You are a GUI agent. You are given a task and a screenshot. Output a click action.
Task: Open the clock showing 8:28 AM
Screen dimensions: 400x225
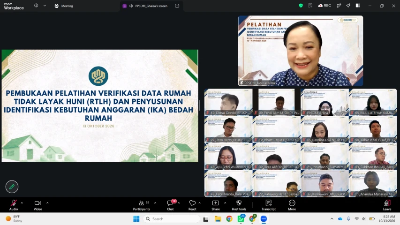pos(387,218)
